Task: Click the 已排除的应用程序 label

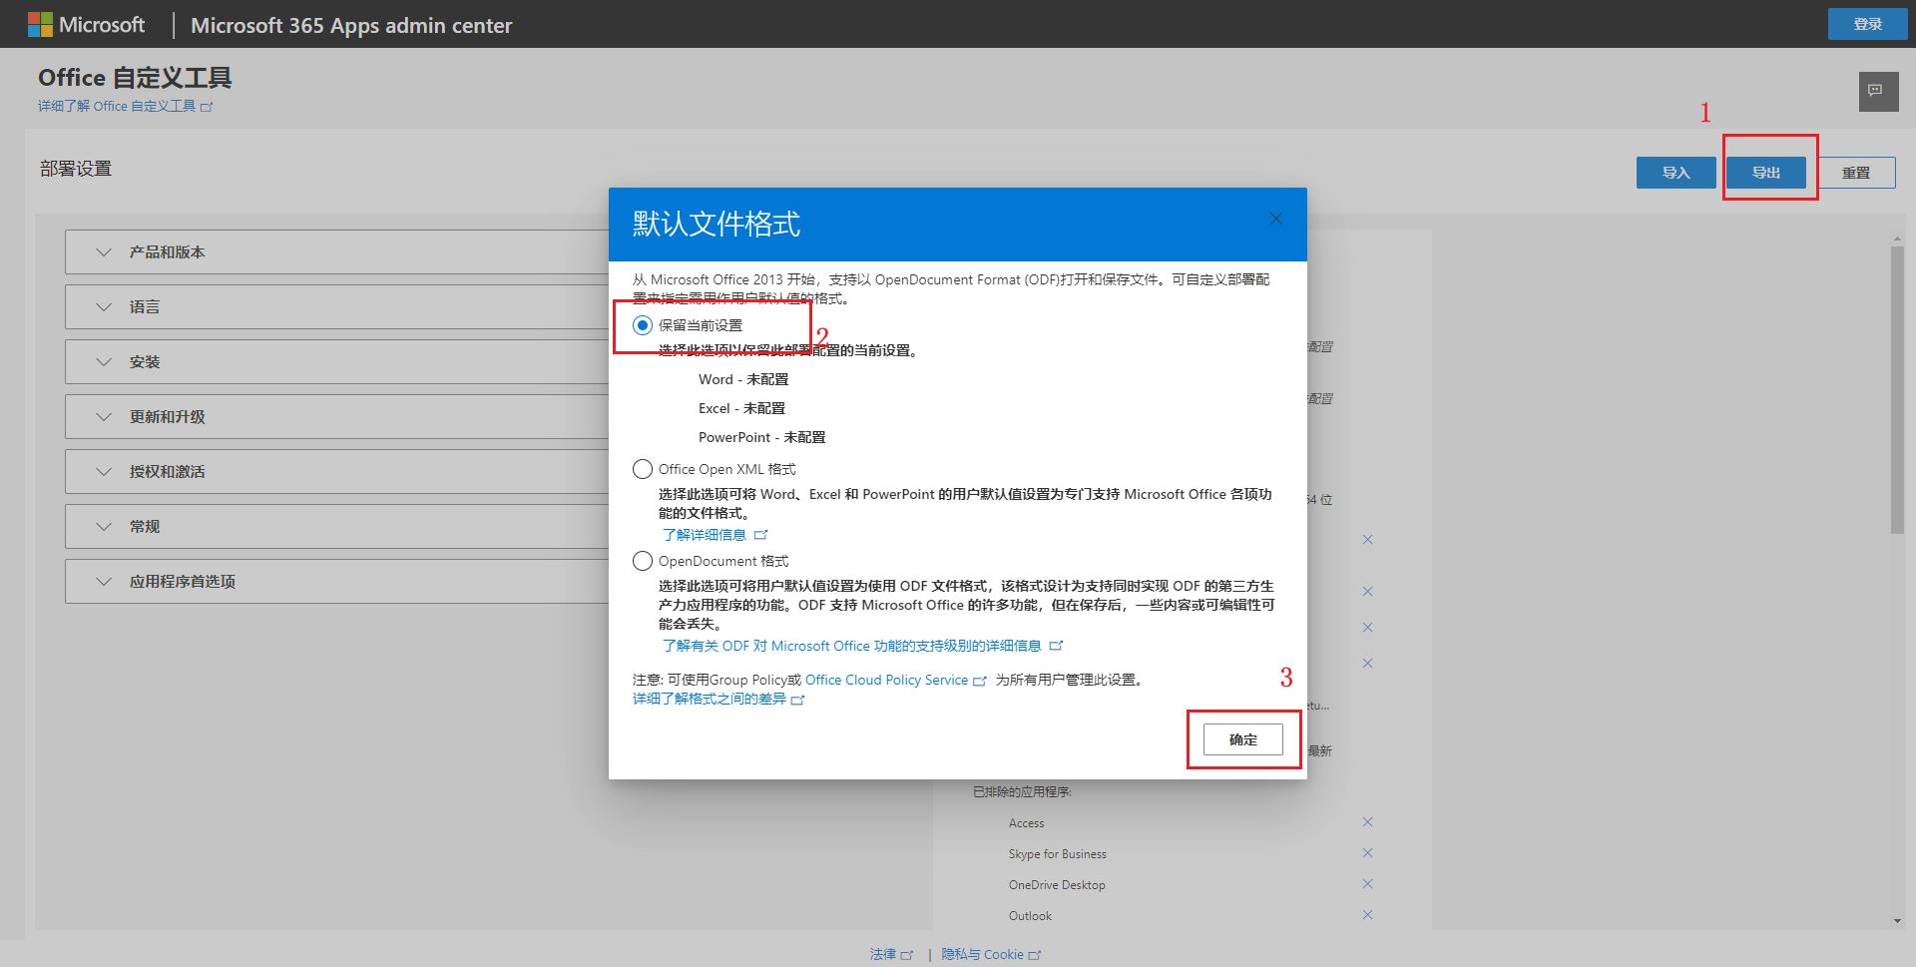Action: [1022, 791]
